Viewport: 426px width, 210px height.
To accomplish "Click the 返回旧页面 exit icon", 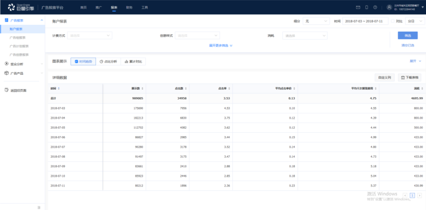I will [x=6, y=90].
